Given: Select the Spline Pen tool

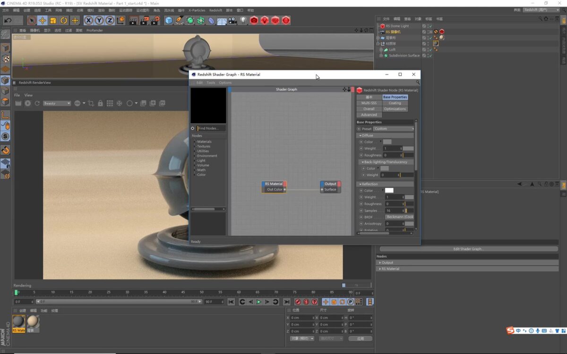Looking at the screenshot, I should (180, 20).
